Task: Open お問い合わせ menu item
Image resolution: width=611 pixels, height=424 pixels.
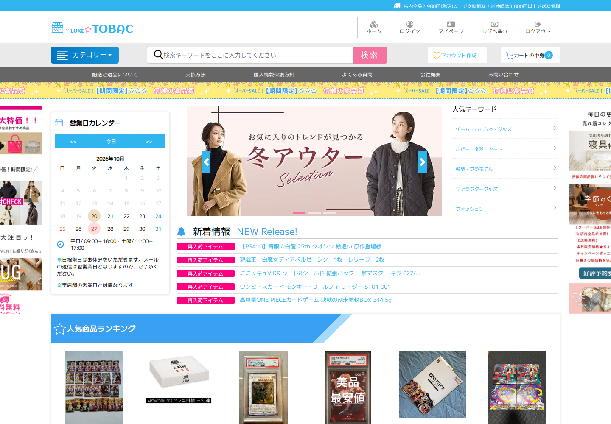Action: pos(504,75)
